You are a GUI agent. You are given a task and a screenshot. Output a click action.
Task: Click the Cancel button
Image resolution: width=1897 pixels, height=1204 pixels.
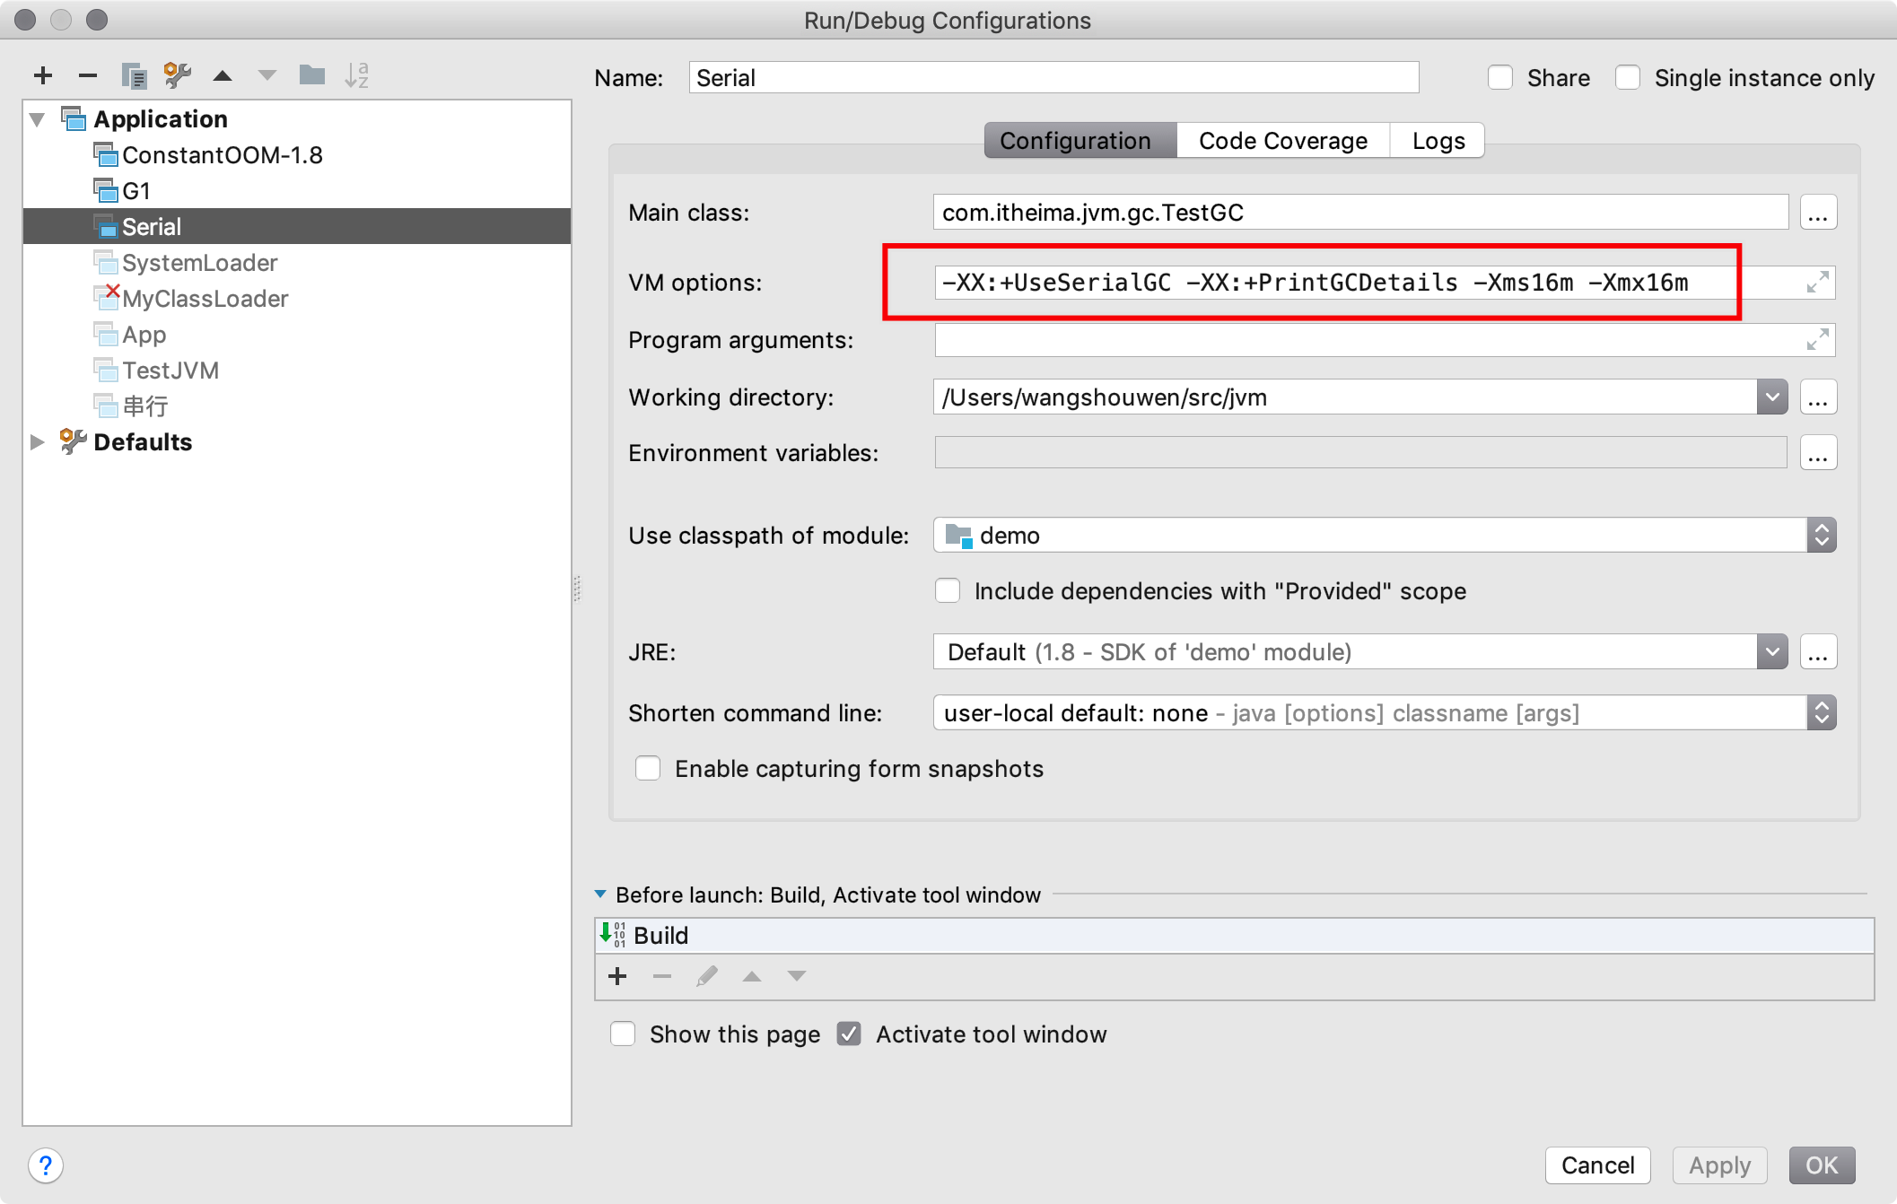tap(1597, 1165)
